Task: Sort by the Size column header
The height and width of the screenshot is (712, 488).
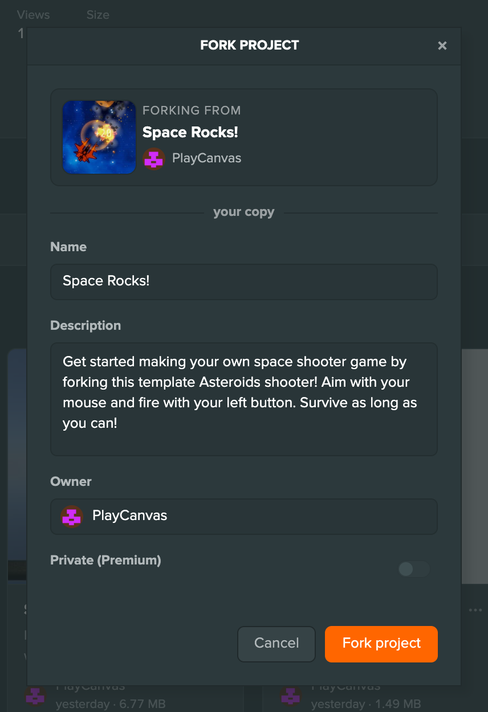Action: coord(97,15)
